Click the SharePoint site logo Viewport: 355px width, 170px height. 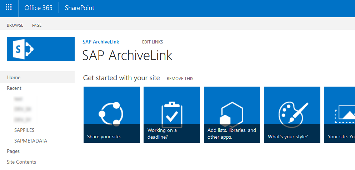41,49
